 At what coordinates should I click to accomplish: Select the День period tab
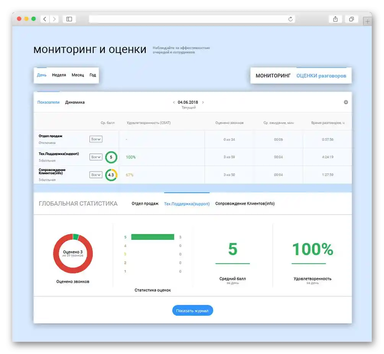point(42,75)
